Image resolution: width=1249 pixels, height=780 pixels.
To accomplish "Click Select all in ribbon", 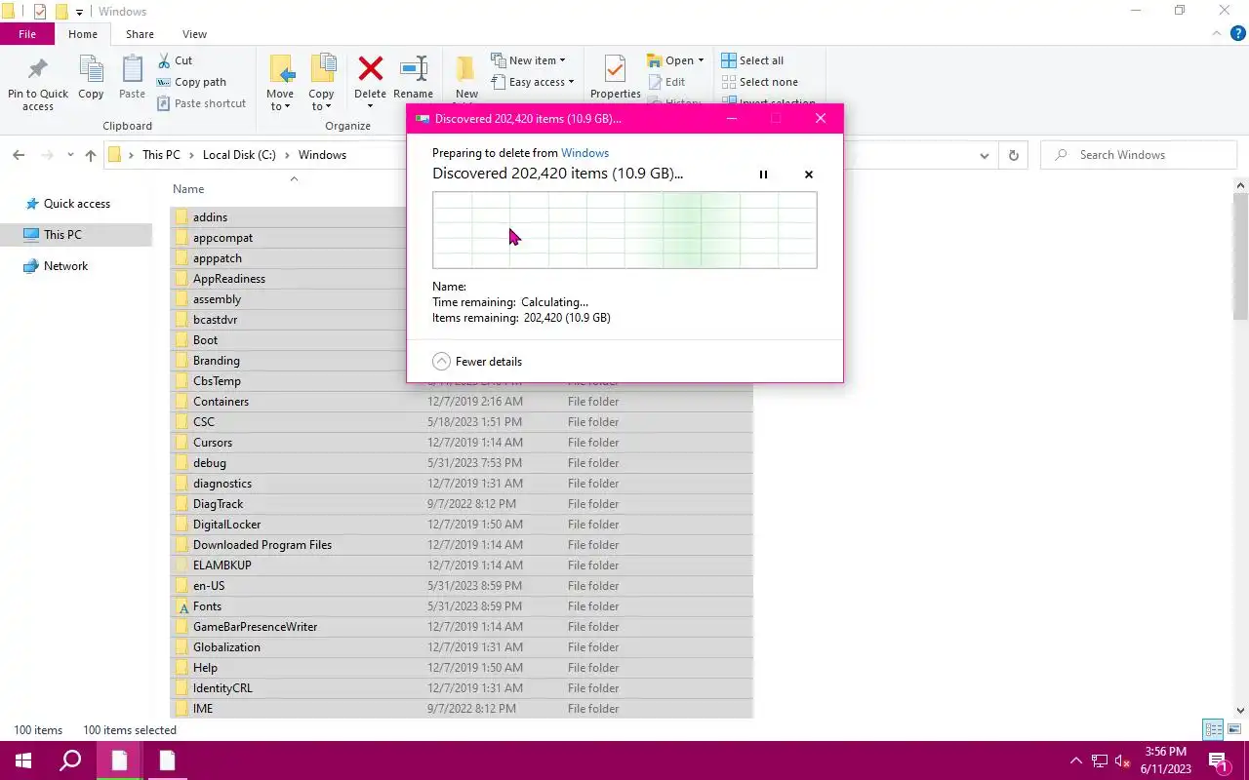I will [752, 60].
